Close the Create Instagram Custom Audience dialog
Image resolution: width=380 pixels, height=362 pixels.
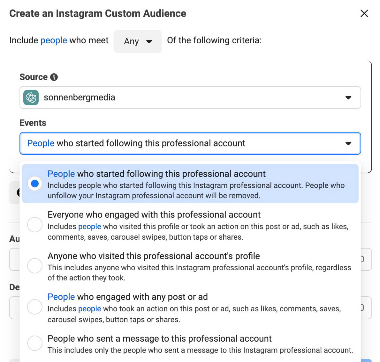(364, 13)
